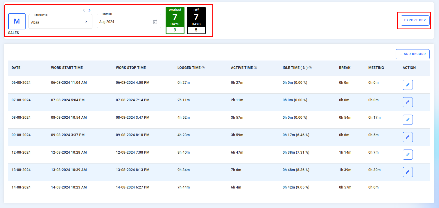Viewport: 439px width, 208px height.
Task: Click idle time 0h 42m (9.05 %)
Action: coord(296,187)
